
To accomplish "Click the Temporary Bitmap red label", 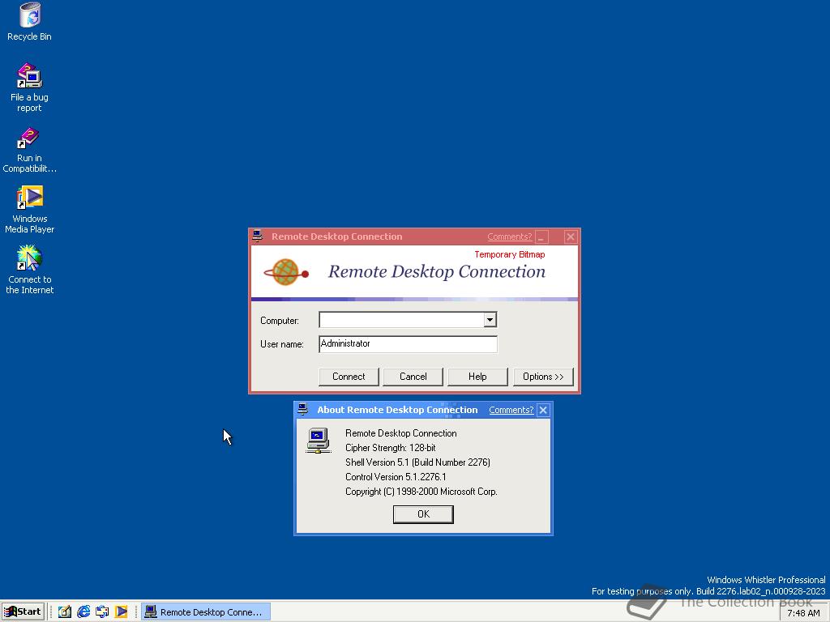I will pos(510,254).
